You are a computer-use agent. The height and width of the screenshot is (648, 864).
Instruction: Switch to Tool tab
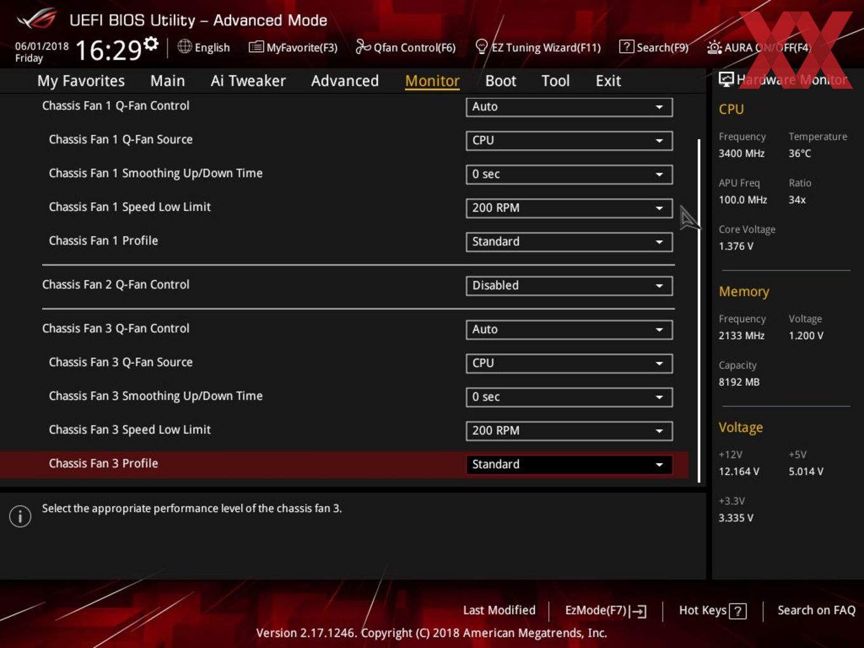555,81
